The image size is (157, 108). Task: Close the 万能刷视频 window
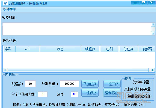(x=152, y=2)
